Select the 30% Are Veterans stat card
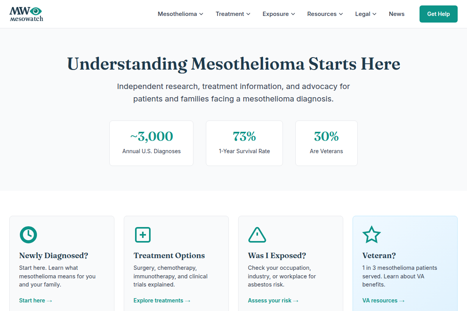 point(327,143)
